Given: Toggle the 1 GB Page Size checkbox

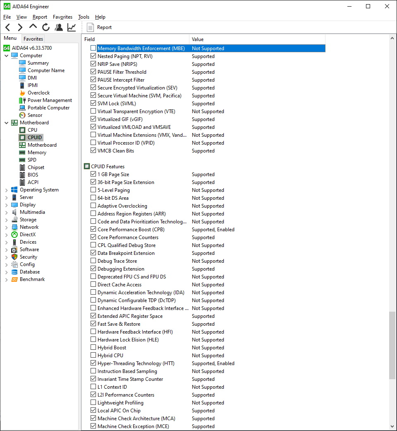Looking at the screenshot, I should click(x=93, y=174).
